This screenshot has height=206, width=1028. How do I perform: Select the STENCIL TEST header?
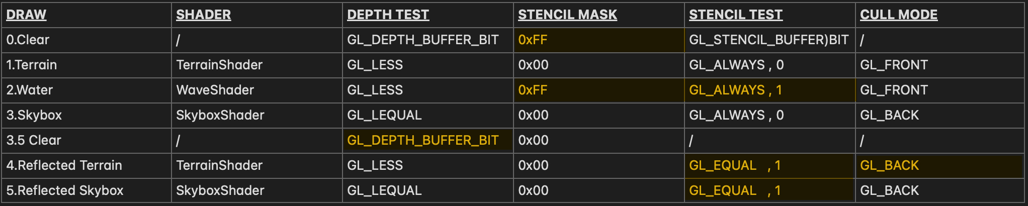coord(736,15)
